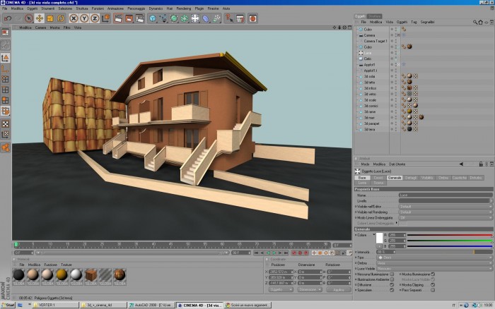Toggle X axis lock
Image resolution: width=495 pixels, height=309 pixels.
coord(74,18)
